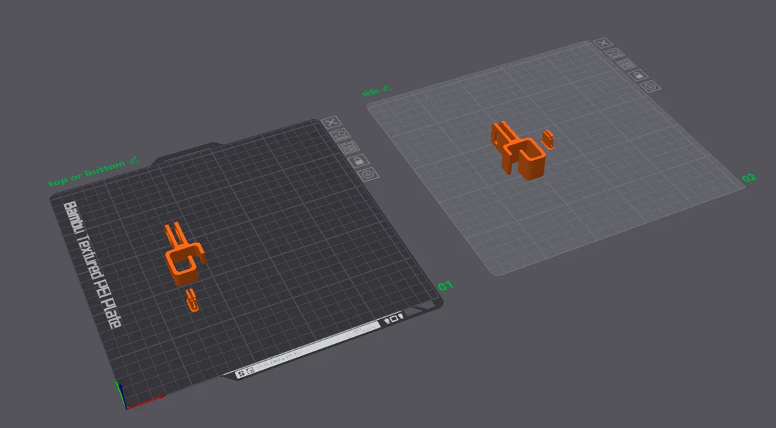Edit the 'side' plate name pencil icon
This screenshot has height=428, width=776.
tap(386, 89)
